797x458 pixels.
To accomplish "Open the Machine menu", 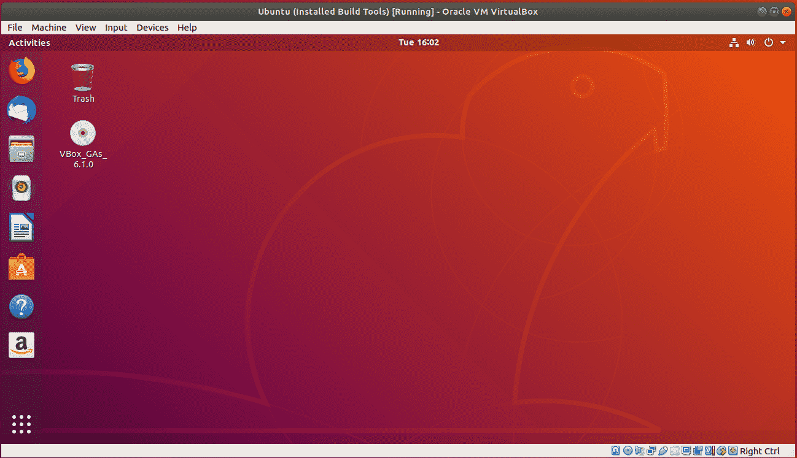I will point(49,27).
